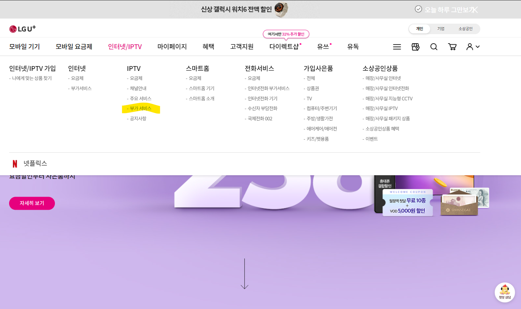Click IPTV column heading

pyautogui.click(x=134, y=68)
